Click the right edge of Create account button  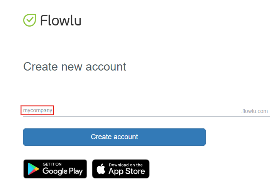202,137
